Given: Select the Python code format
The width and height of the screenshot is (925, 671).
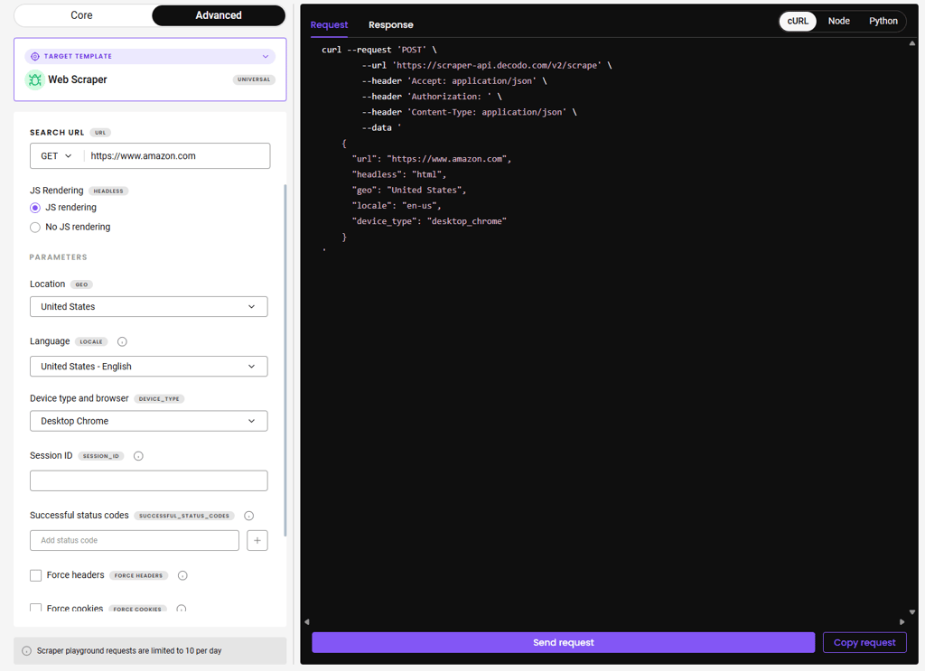Looking at the screenshot, I should [883, 22].
